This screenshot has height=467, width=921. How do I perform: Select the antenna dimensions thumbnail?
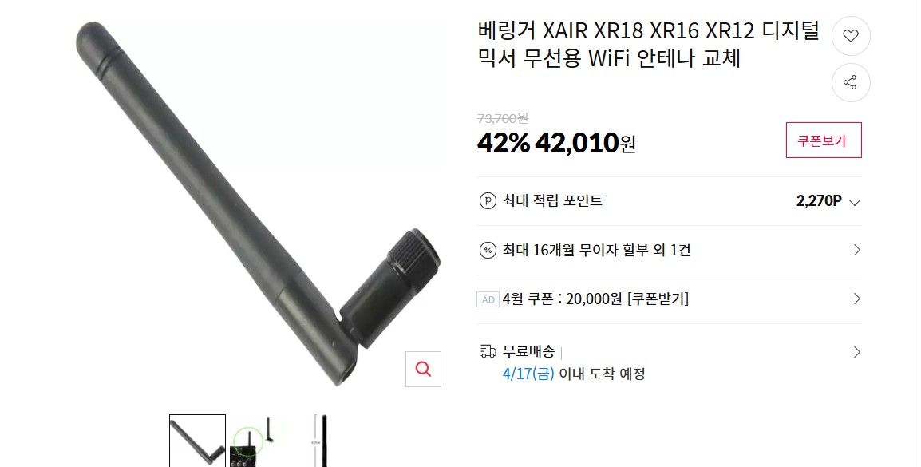tap(320, 441)
